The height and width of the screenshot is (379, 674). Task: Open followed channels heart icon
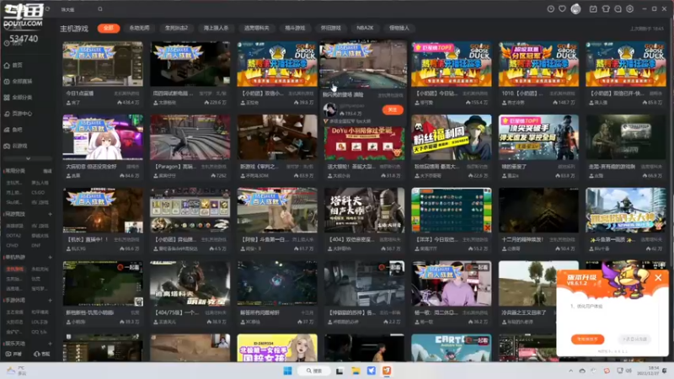pyautogui.click(x=562, y=9)
